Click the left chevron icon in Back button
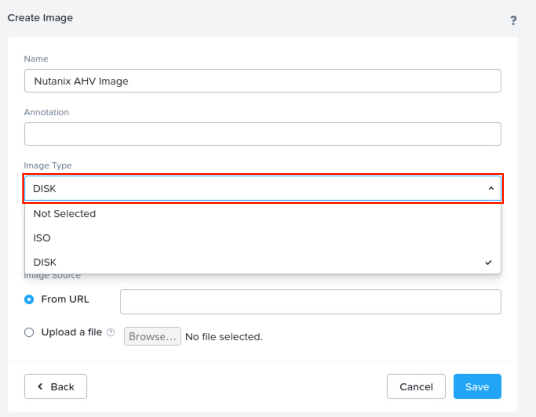 (40, 386)
